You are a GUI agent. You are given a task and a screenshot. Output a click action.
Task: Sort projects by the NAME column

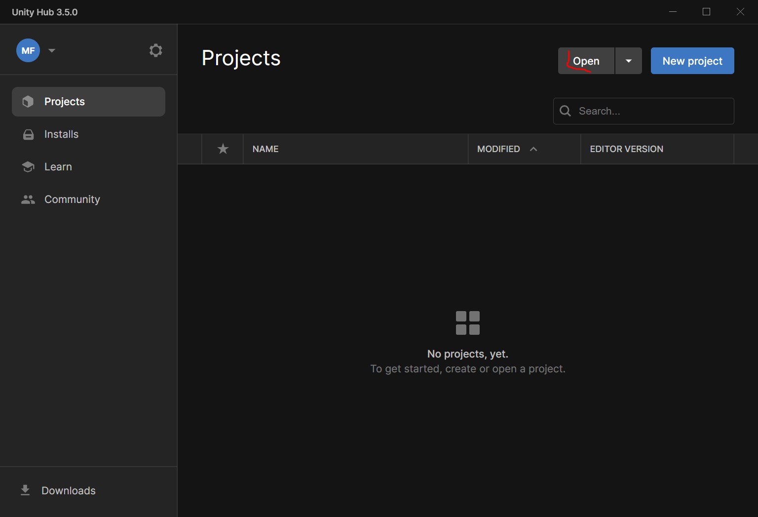point(265,149)
